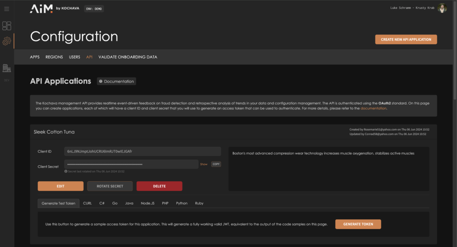Open the hamburger menu icon
The image size is (457, 247).
[x=7, y=9]
